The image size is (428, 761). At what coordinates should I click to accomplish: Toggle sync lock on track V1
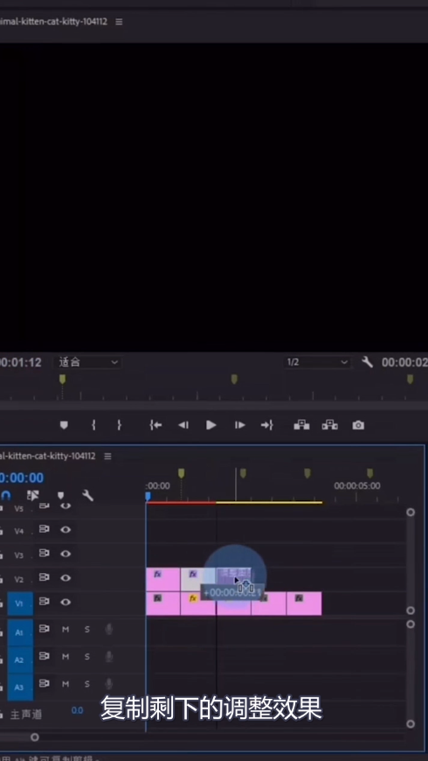click(45, 601)
